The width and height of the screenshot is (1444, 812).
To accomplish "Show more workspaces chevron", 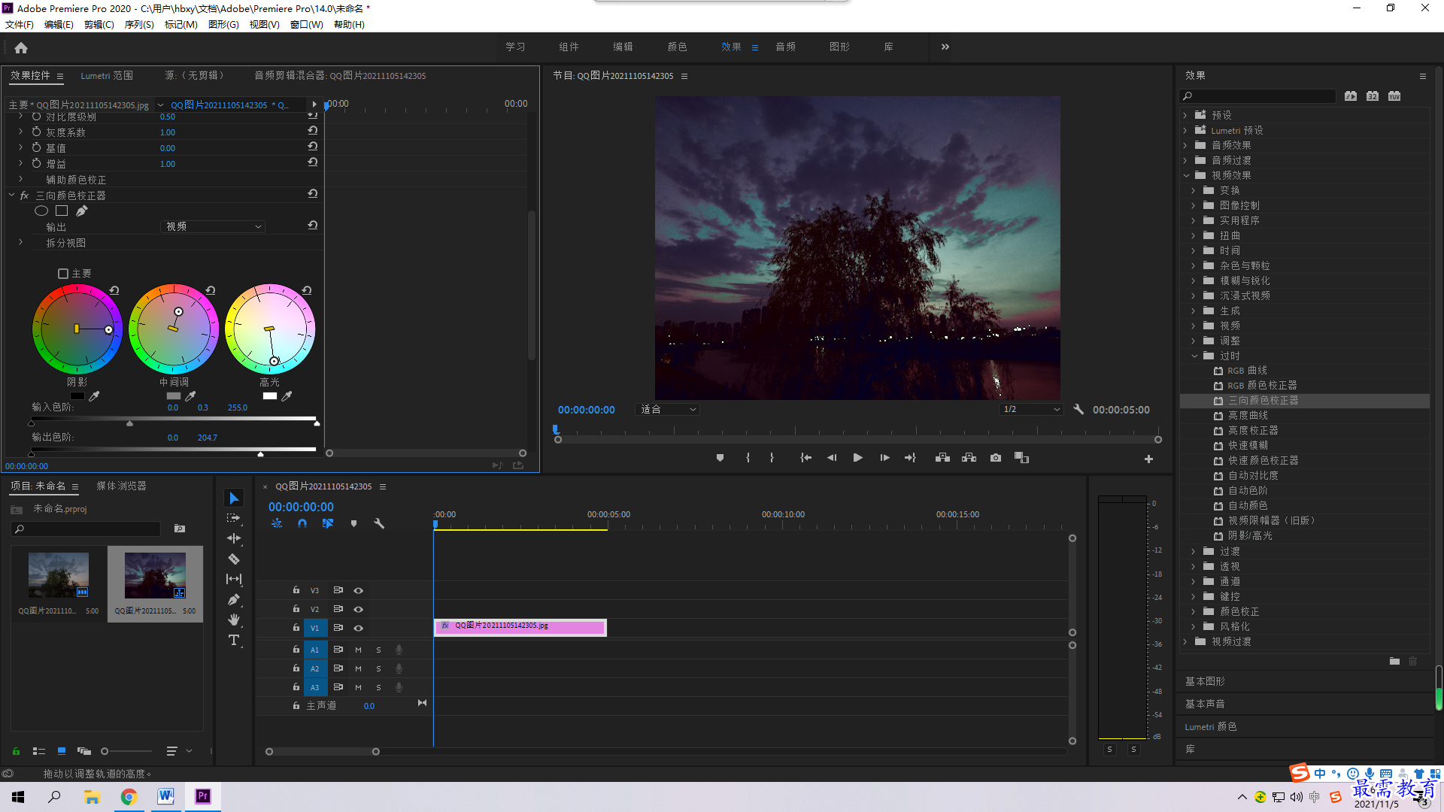I will tap(945, 47).
